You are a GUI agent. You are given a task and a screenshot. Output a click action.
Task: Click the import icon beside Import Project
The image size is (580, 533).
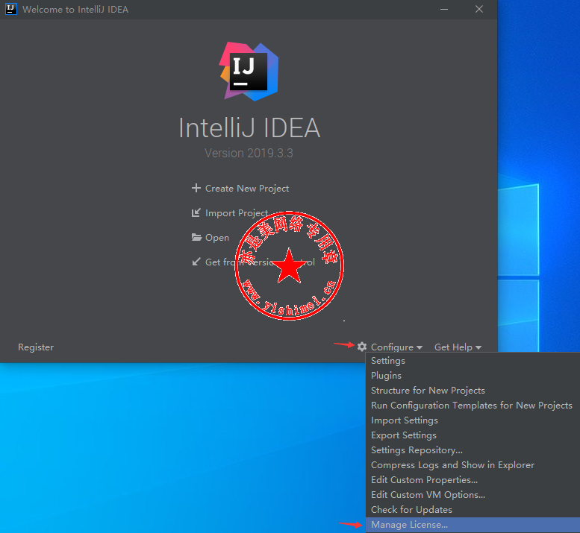pyautogui.click(x=196, y=212)
